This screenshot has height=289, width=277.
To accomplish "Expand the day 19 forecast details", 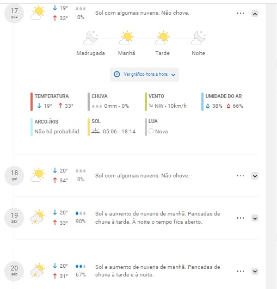I will point(255,218).
